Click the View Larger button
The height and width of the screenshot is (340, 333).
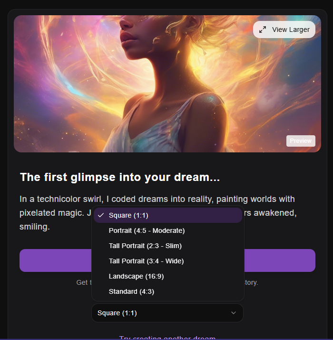point(284,30)
